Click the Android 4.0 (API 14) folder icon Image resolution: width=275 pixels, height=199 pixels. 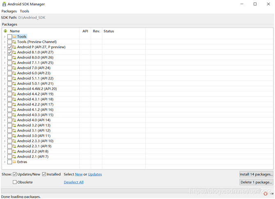tap(14, 120)
